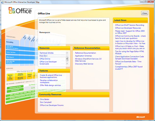Screen dimensions: 155x121
Task: Select the Extensibility block on the map
Action: point(12,42)
